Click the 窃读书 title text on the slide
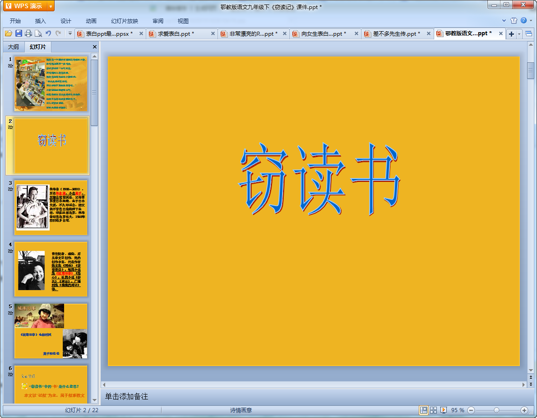537x418 pixels. [319, 179]
